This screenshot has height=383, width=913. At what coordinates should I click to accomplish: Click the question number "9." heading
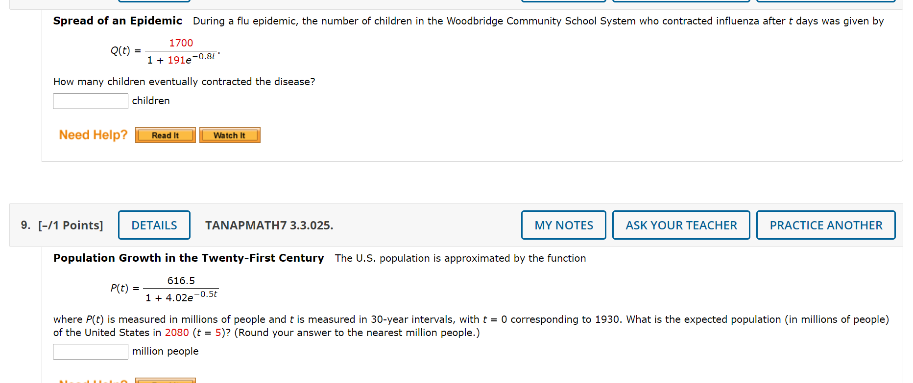click(25, 225)
